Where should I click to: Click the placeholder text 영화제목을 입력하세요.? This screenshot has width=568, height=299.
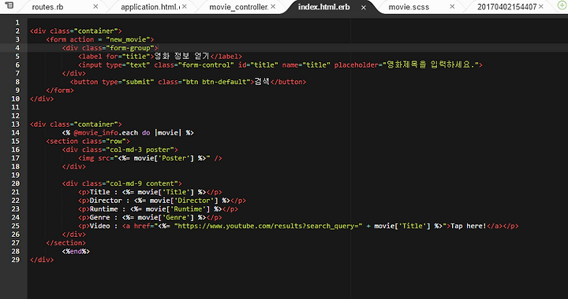[x=431, y=65]
